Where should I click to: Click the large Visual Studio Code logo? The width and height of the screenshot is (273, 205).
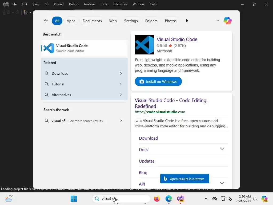pos(144,45)
